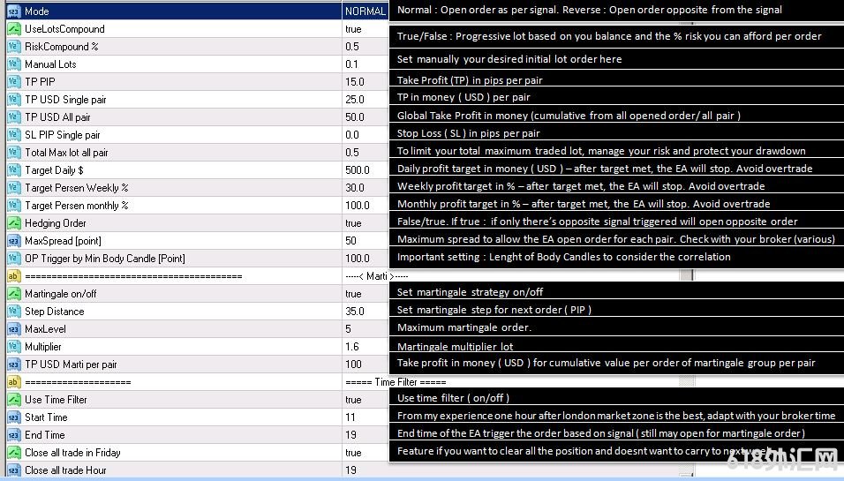Click the Total Max lot all pair icon

pos(13,153)
